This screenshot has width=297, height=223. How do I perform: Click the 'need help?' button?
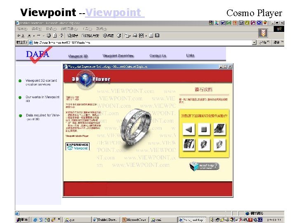pyautogui.click(x=204, y=166)
